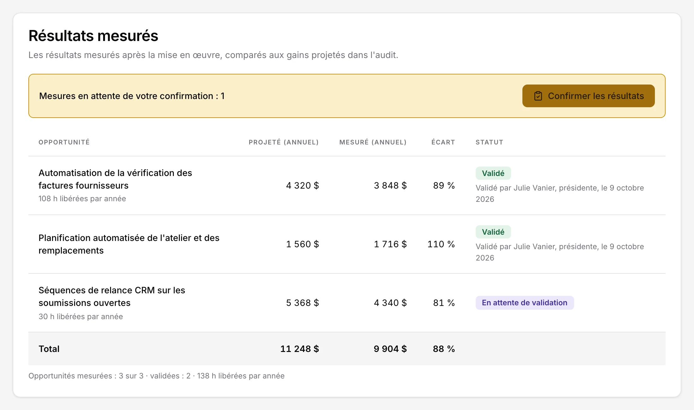The width and height of the screenshot is (694, 410).
Task: Click the "Opportunités mesurées : 3 sur 3" summary line
Action: click(x=156, y=376)
